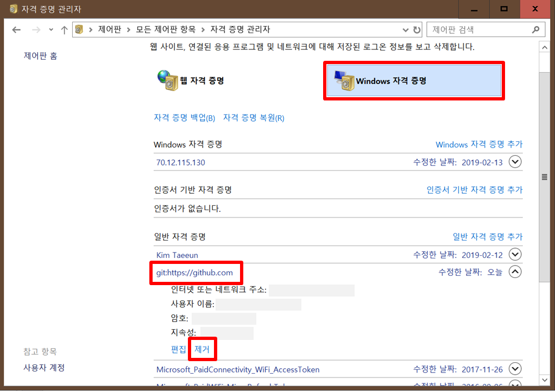
Task: Go up one level with the up arrow
Action: coord(64,30)
